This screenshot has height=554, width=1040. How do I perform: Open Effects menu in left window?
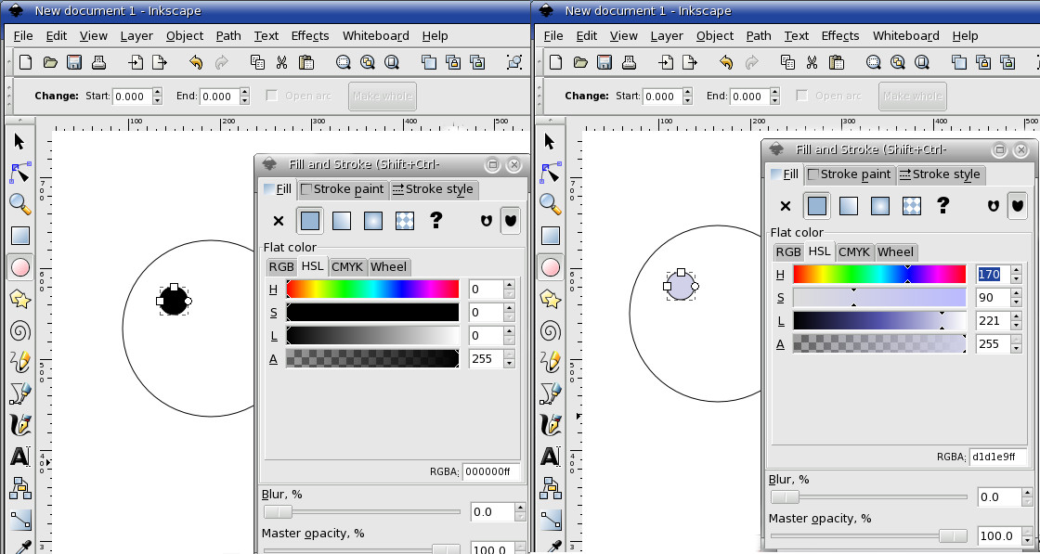pyautogui.click(x=310, y=36)
